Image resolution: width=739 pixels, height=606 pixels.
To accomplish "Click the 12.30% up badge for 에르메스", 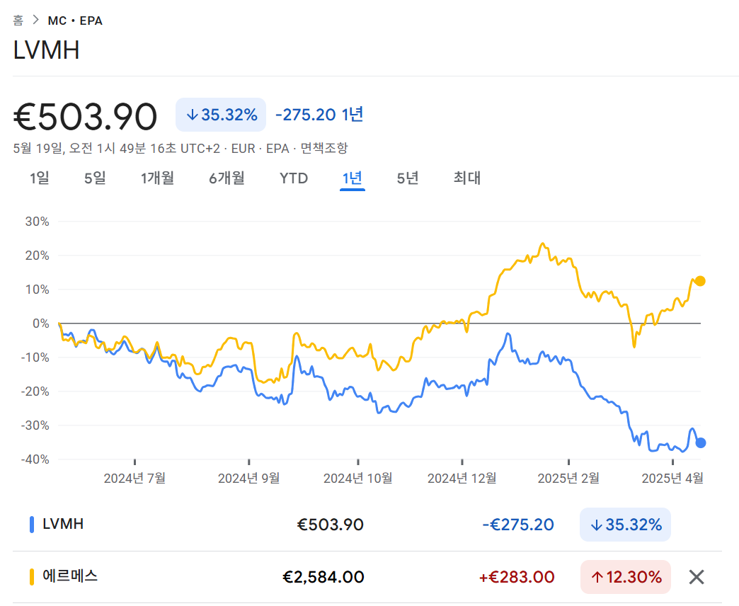I will 626,577.
